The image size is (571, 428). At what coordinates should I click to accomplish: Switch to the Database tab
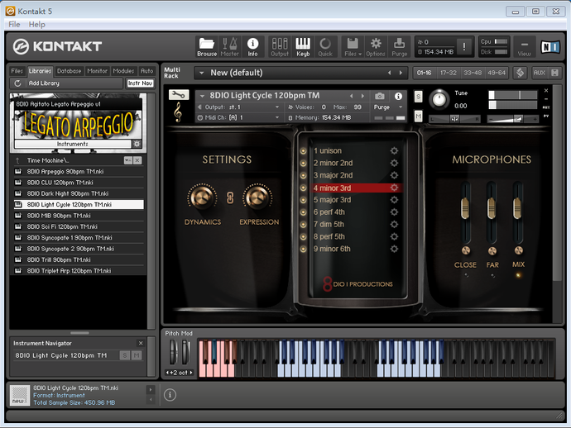click(70, 71)
